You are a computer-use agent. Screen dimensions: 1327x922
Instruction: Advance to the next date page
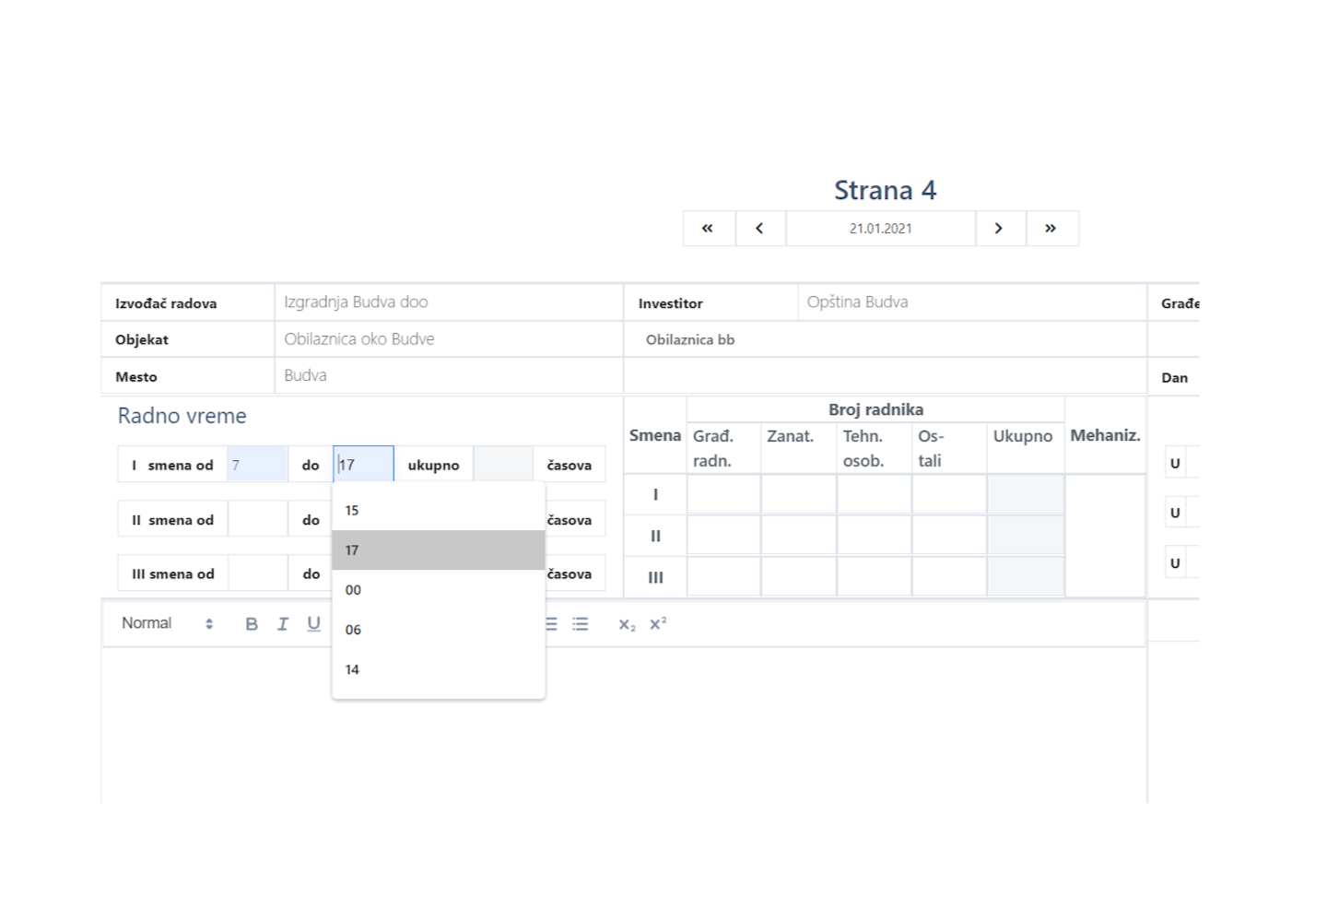[x=999, y=229]
